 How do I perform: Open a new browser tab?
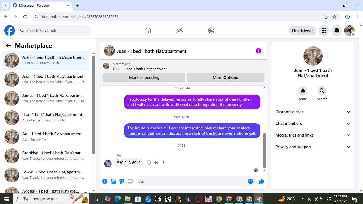click(78, 5)
